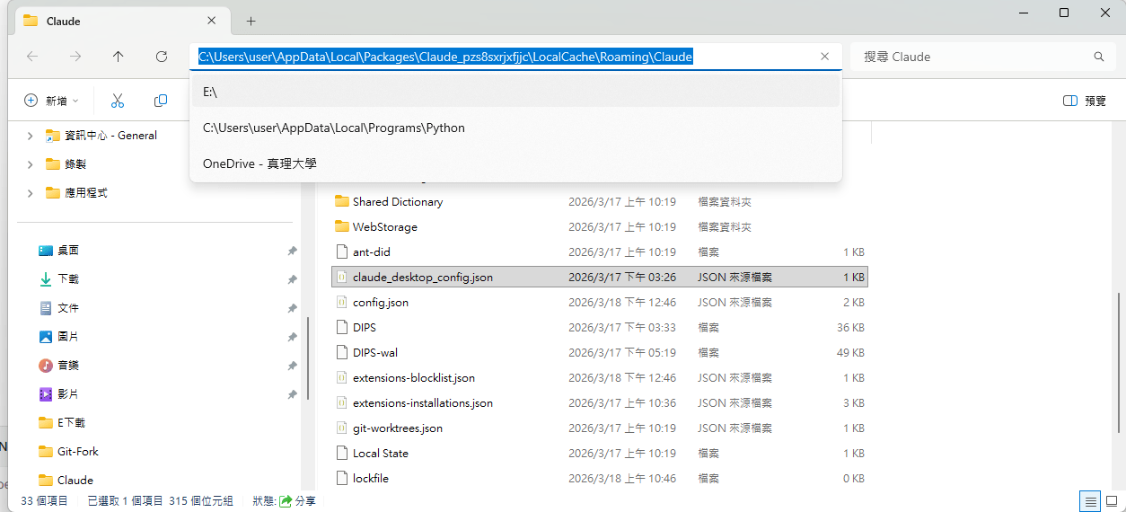Unpin 影片 using its pin icon
The height and width of the screenshot is (512, 1126).
click(292, 395)
